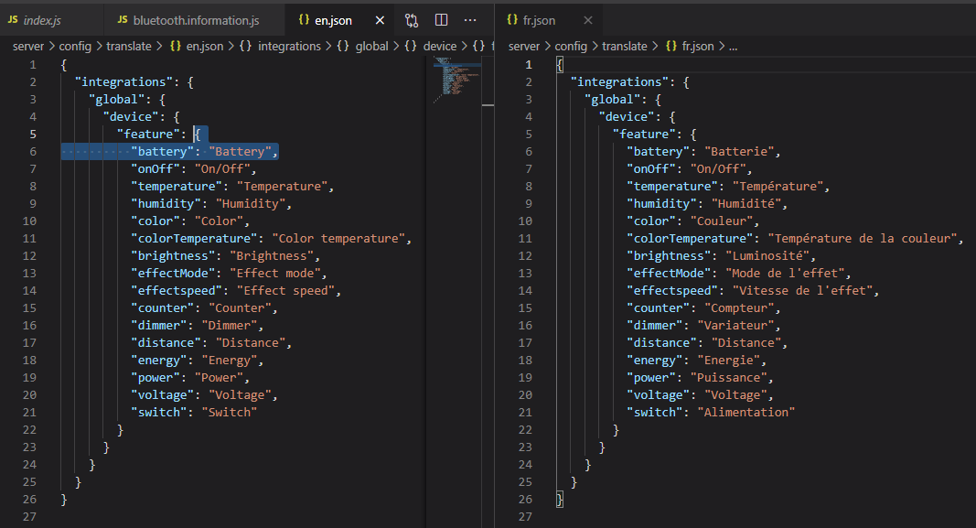Click line number 5 in en.json

tap(32, 134)
